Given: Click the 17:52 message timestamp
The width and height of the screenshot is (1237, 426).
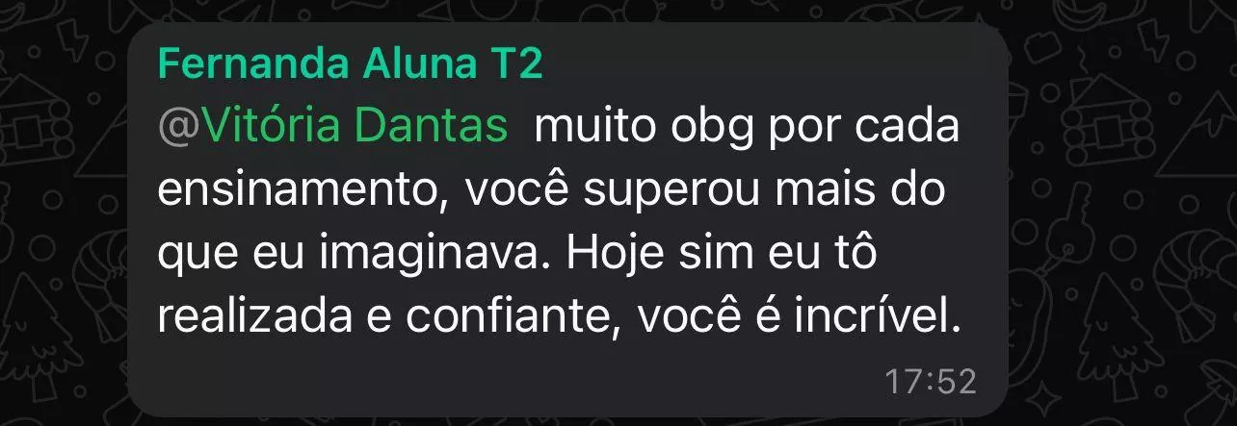Looking at the screenshot, I should click(931, 382).
